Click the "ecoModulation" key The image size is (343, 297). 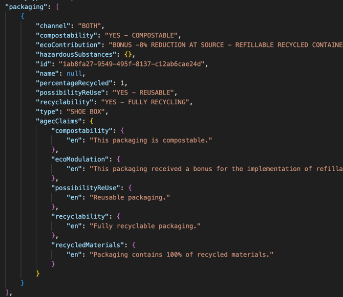pyautogui.click(x=80, y=159)
